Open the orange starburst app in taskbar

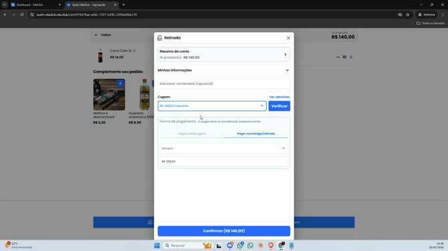(261, 246)
